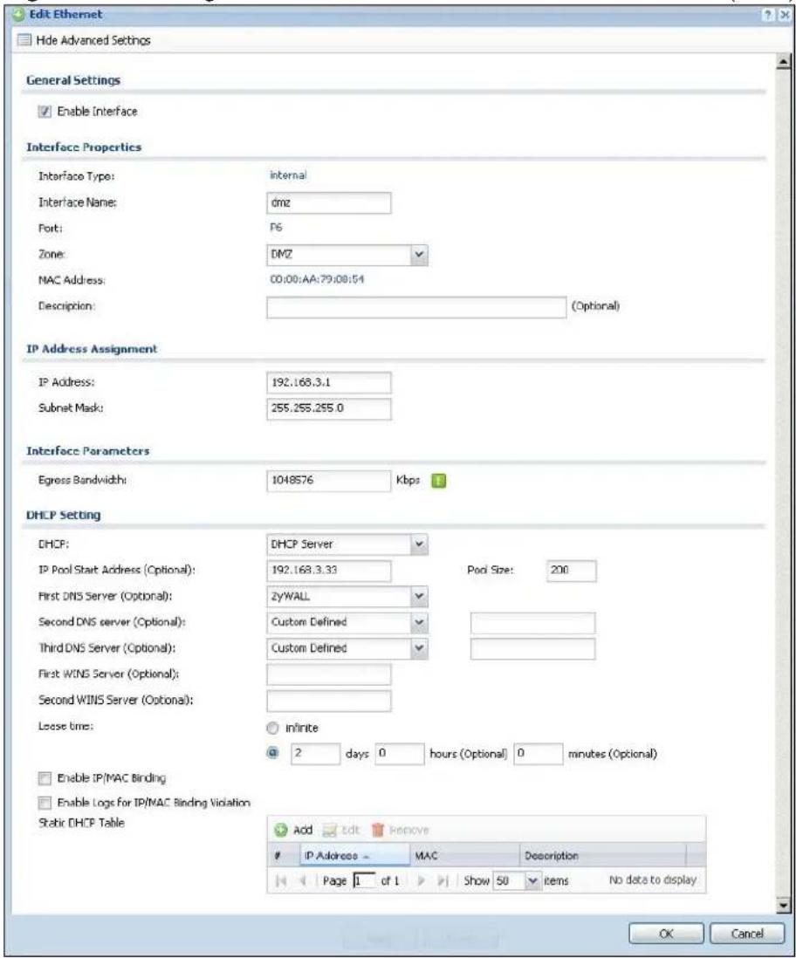Click the help question mark icon
796x958 pixels.
pos(768,15)
